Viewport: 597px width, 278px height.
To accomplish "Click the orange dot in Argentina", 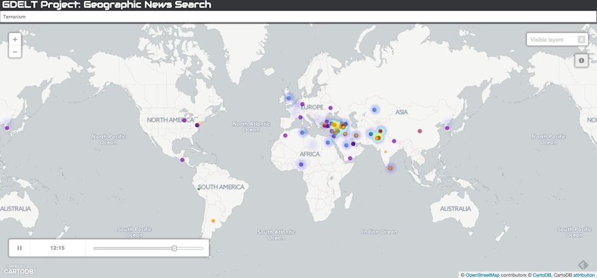I will 213,220.
